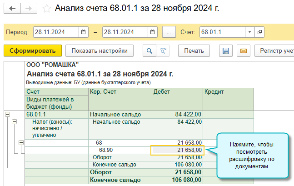Open calendar for period end date
The height and width of the screenshot is (186, 294).
(x=153, y=32)
